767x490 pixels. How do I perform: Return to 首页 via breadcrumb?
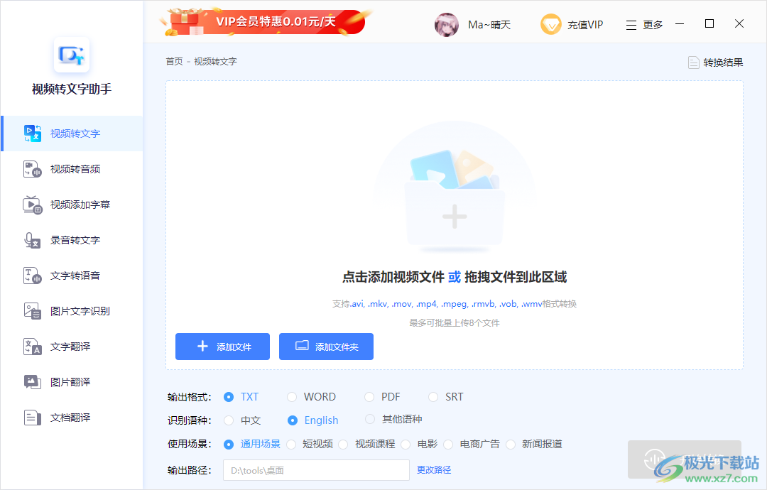pos(174,61)
